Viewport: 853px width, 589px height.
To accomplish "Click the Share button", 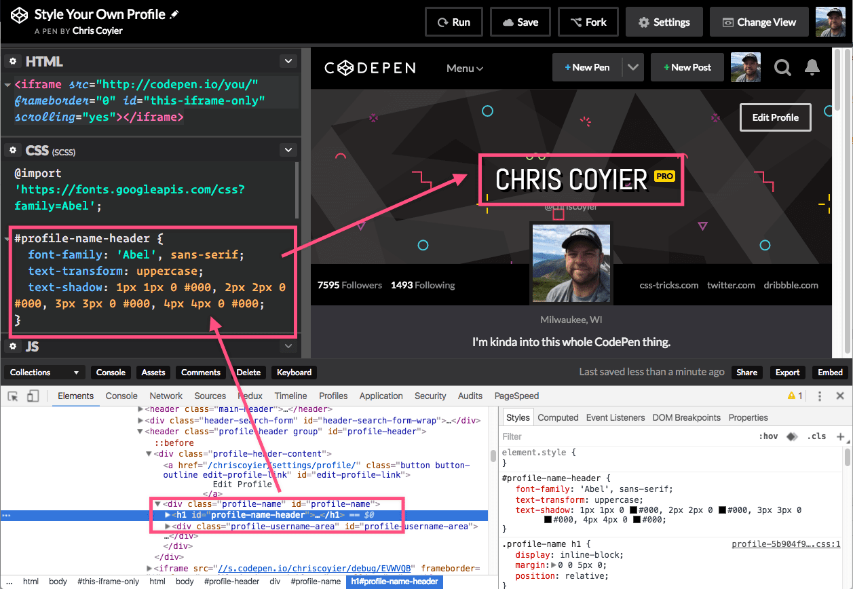I will 746,373.
